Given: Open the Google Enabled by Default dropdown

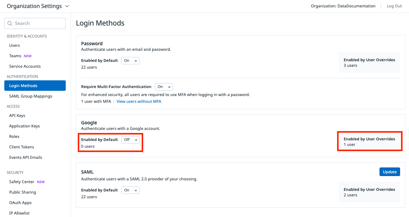Looking at the screenshot, I should (131, 139).
